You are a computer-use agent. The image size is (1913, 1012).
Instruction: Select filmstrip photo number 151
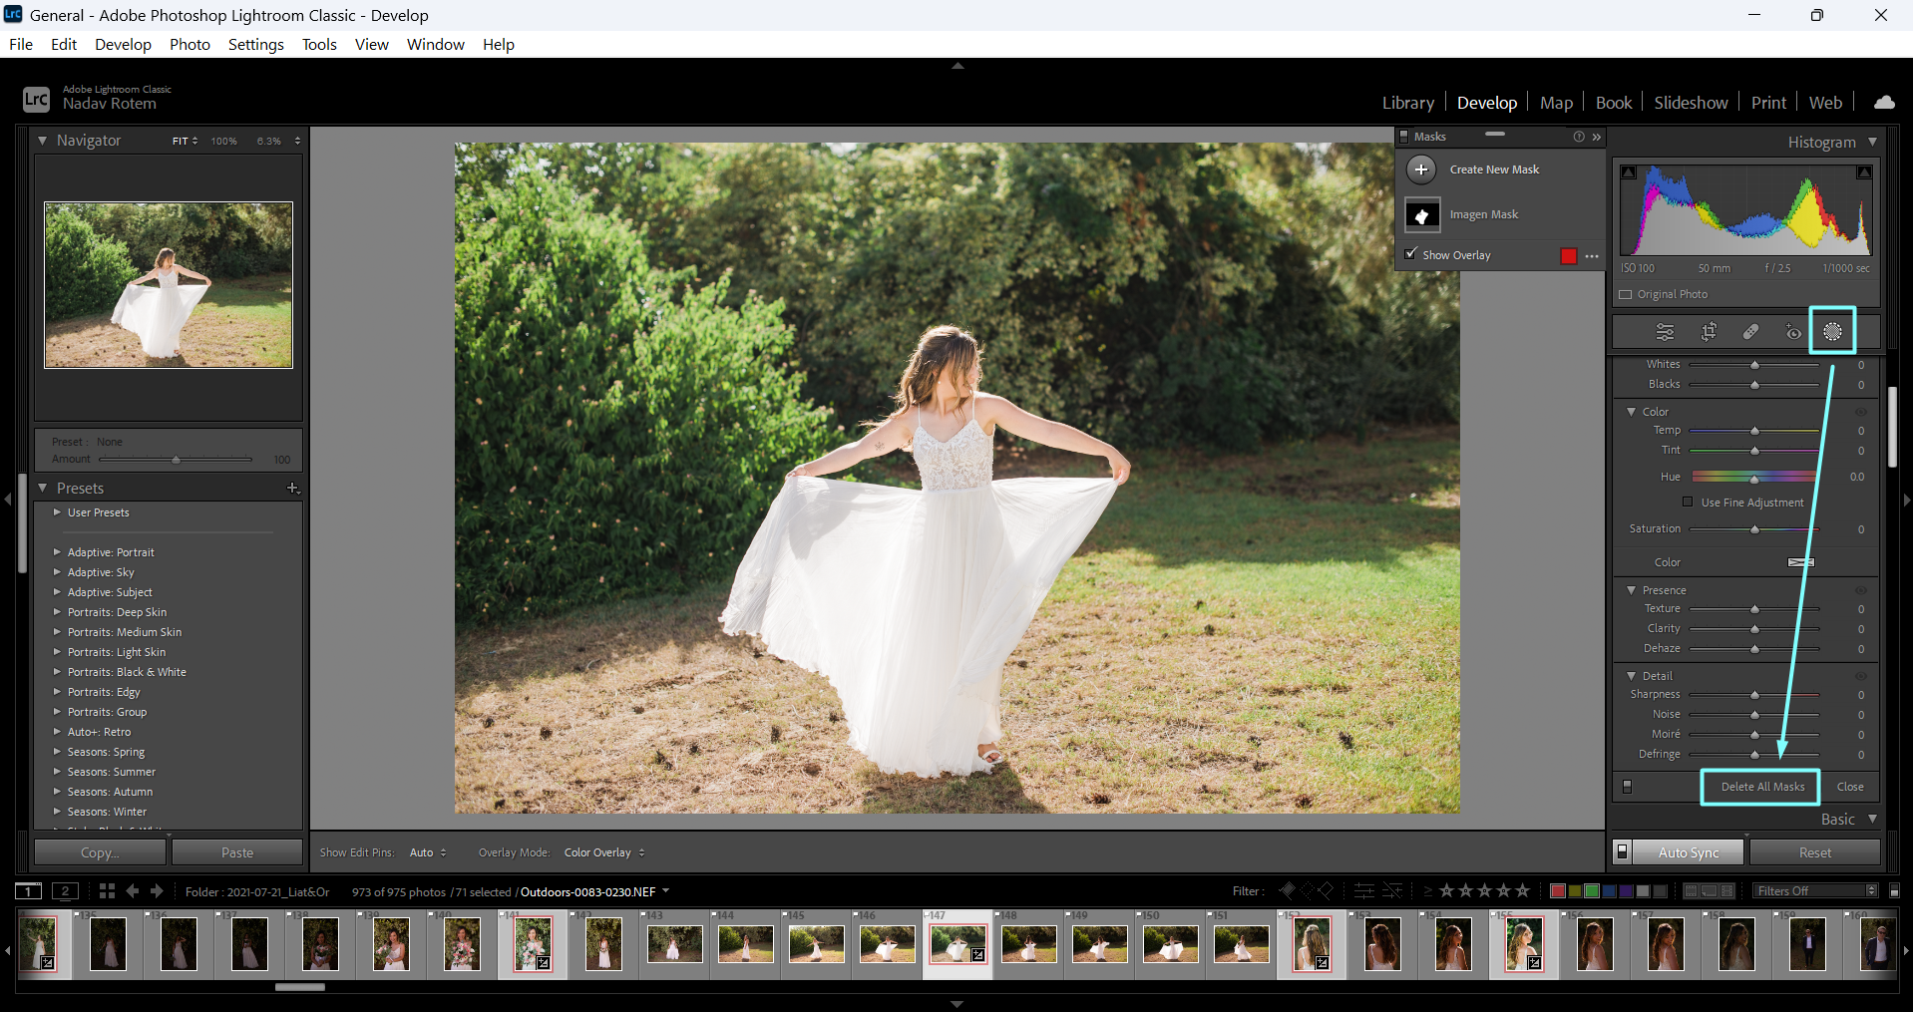1241,943
